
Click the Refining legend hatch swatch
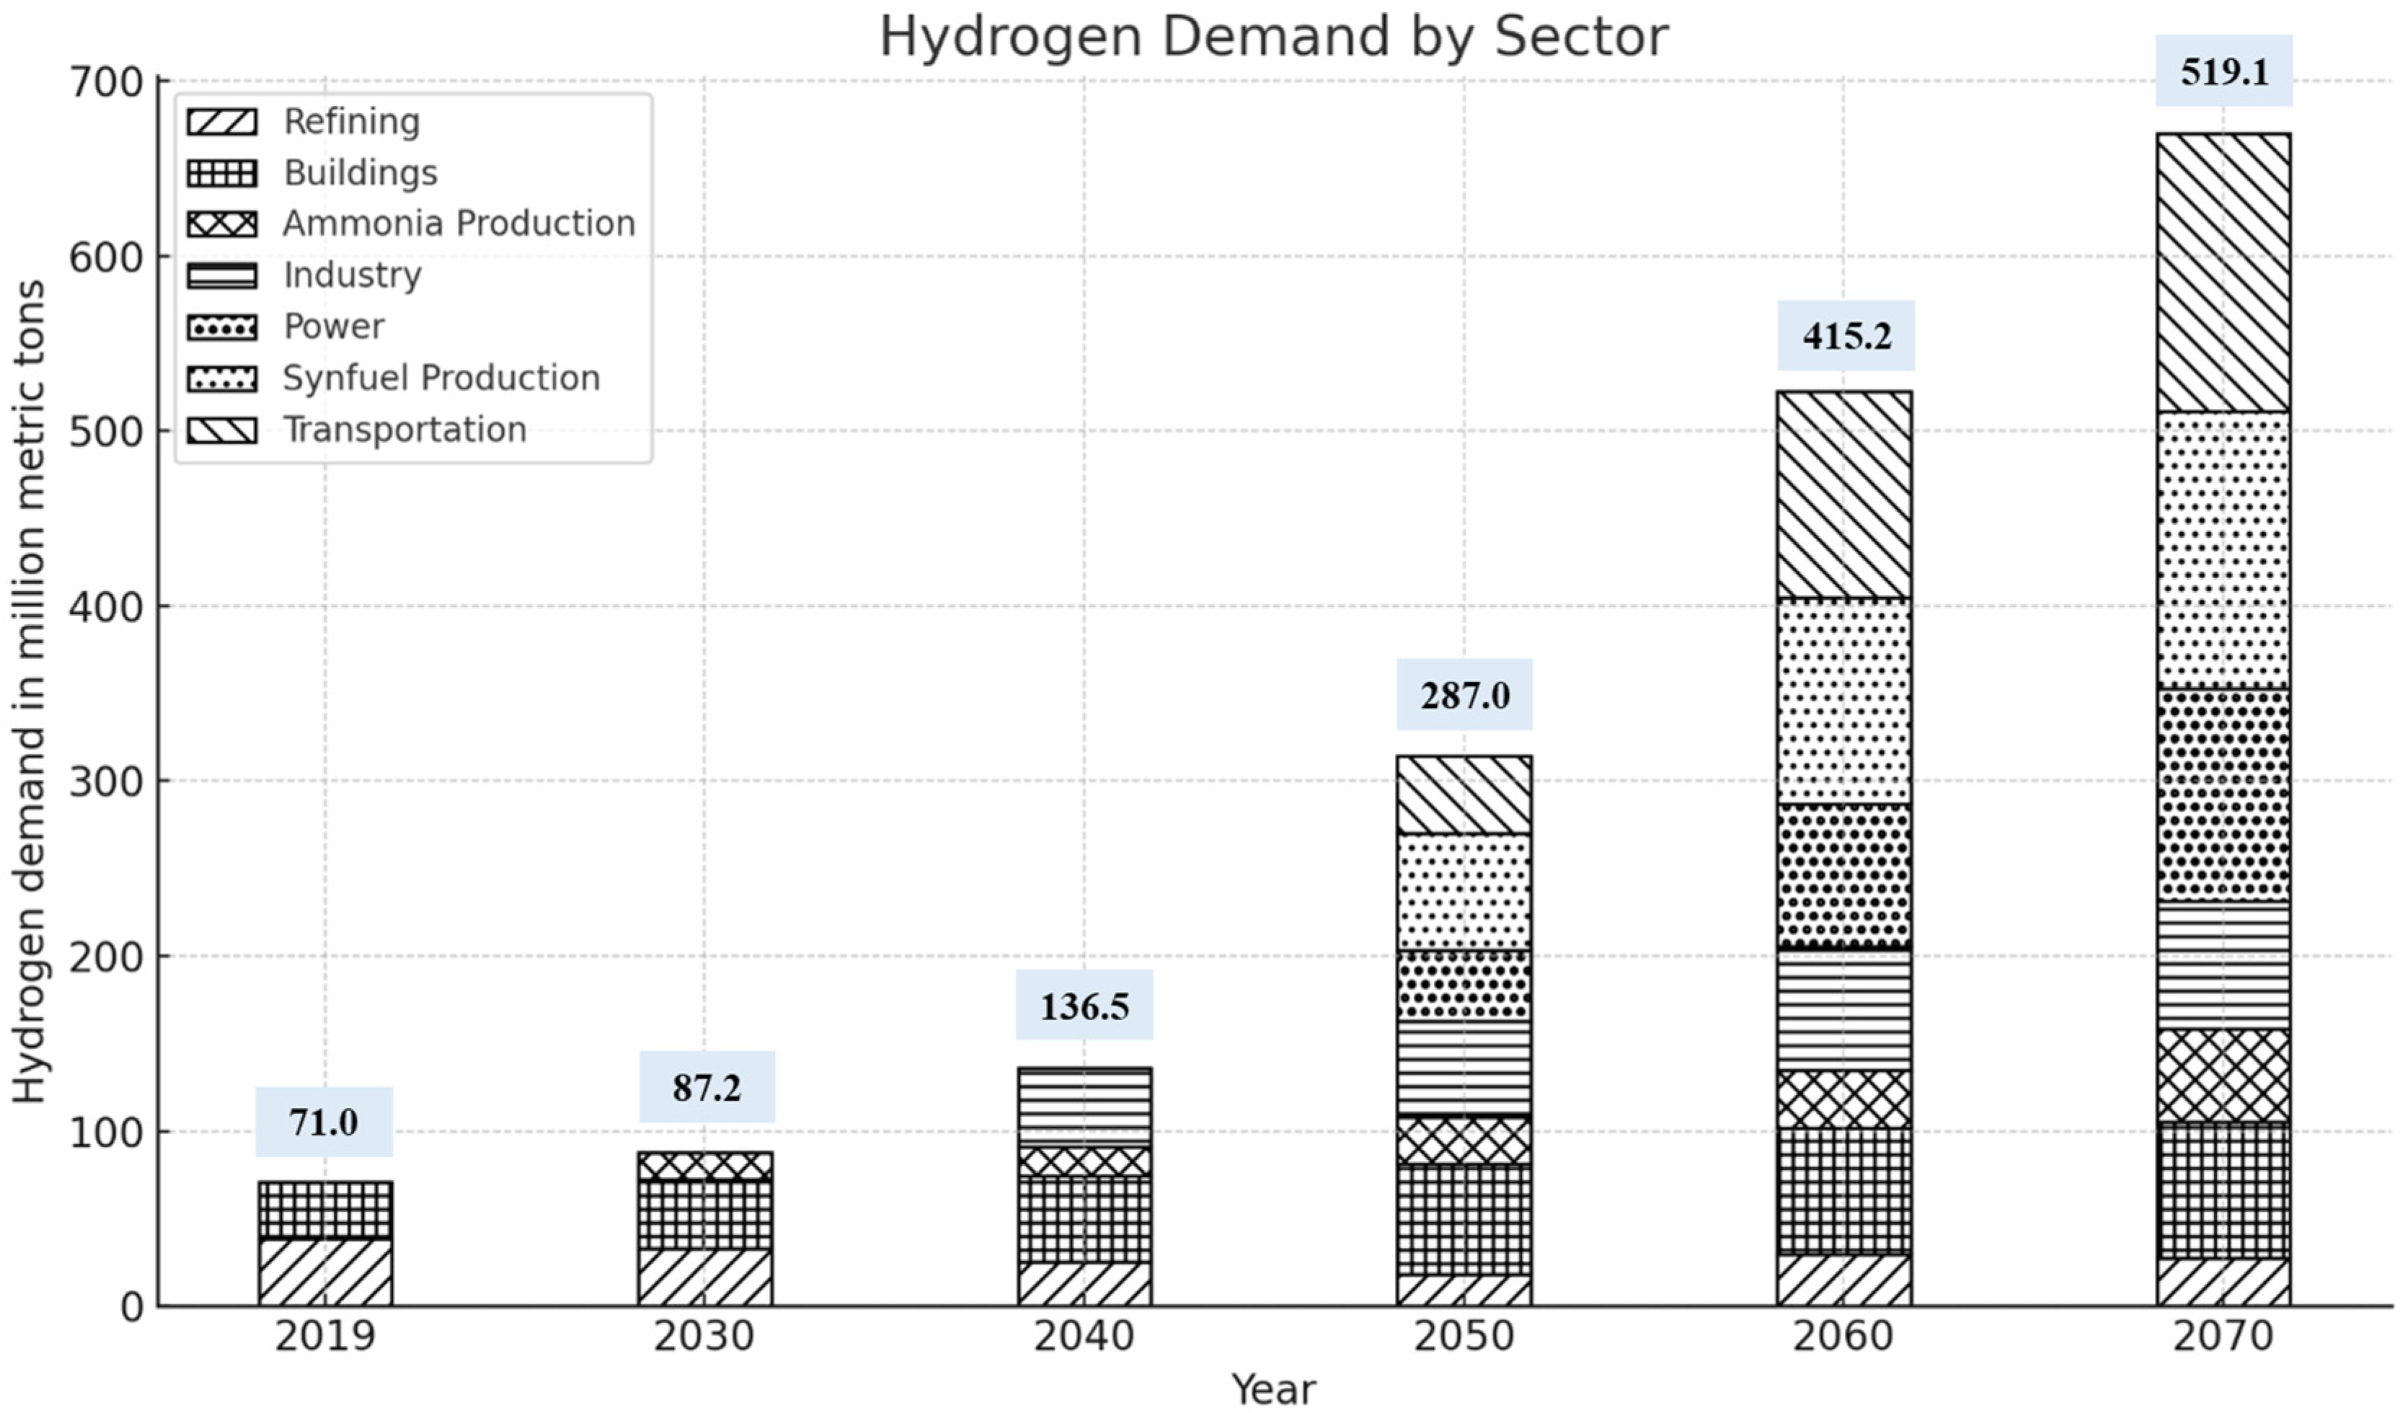point(221,122)
